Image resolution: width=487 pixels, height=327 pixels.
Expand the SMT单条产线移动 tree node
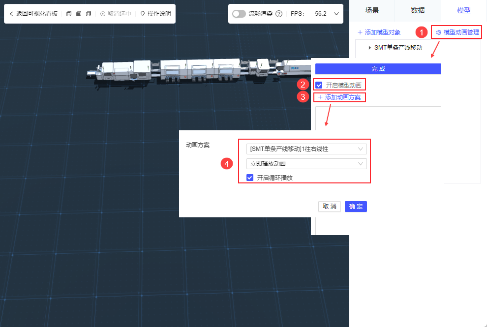click(369, 48)
